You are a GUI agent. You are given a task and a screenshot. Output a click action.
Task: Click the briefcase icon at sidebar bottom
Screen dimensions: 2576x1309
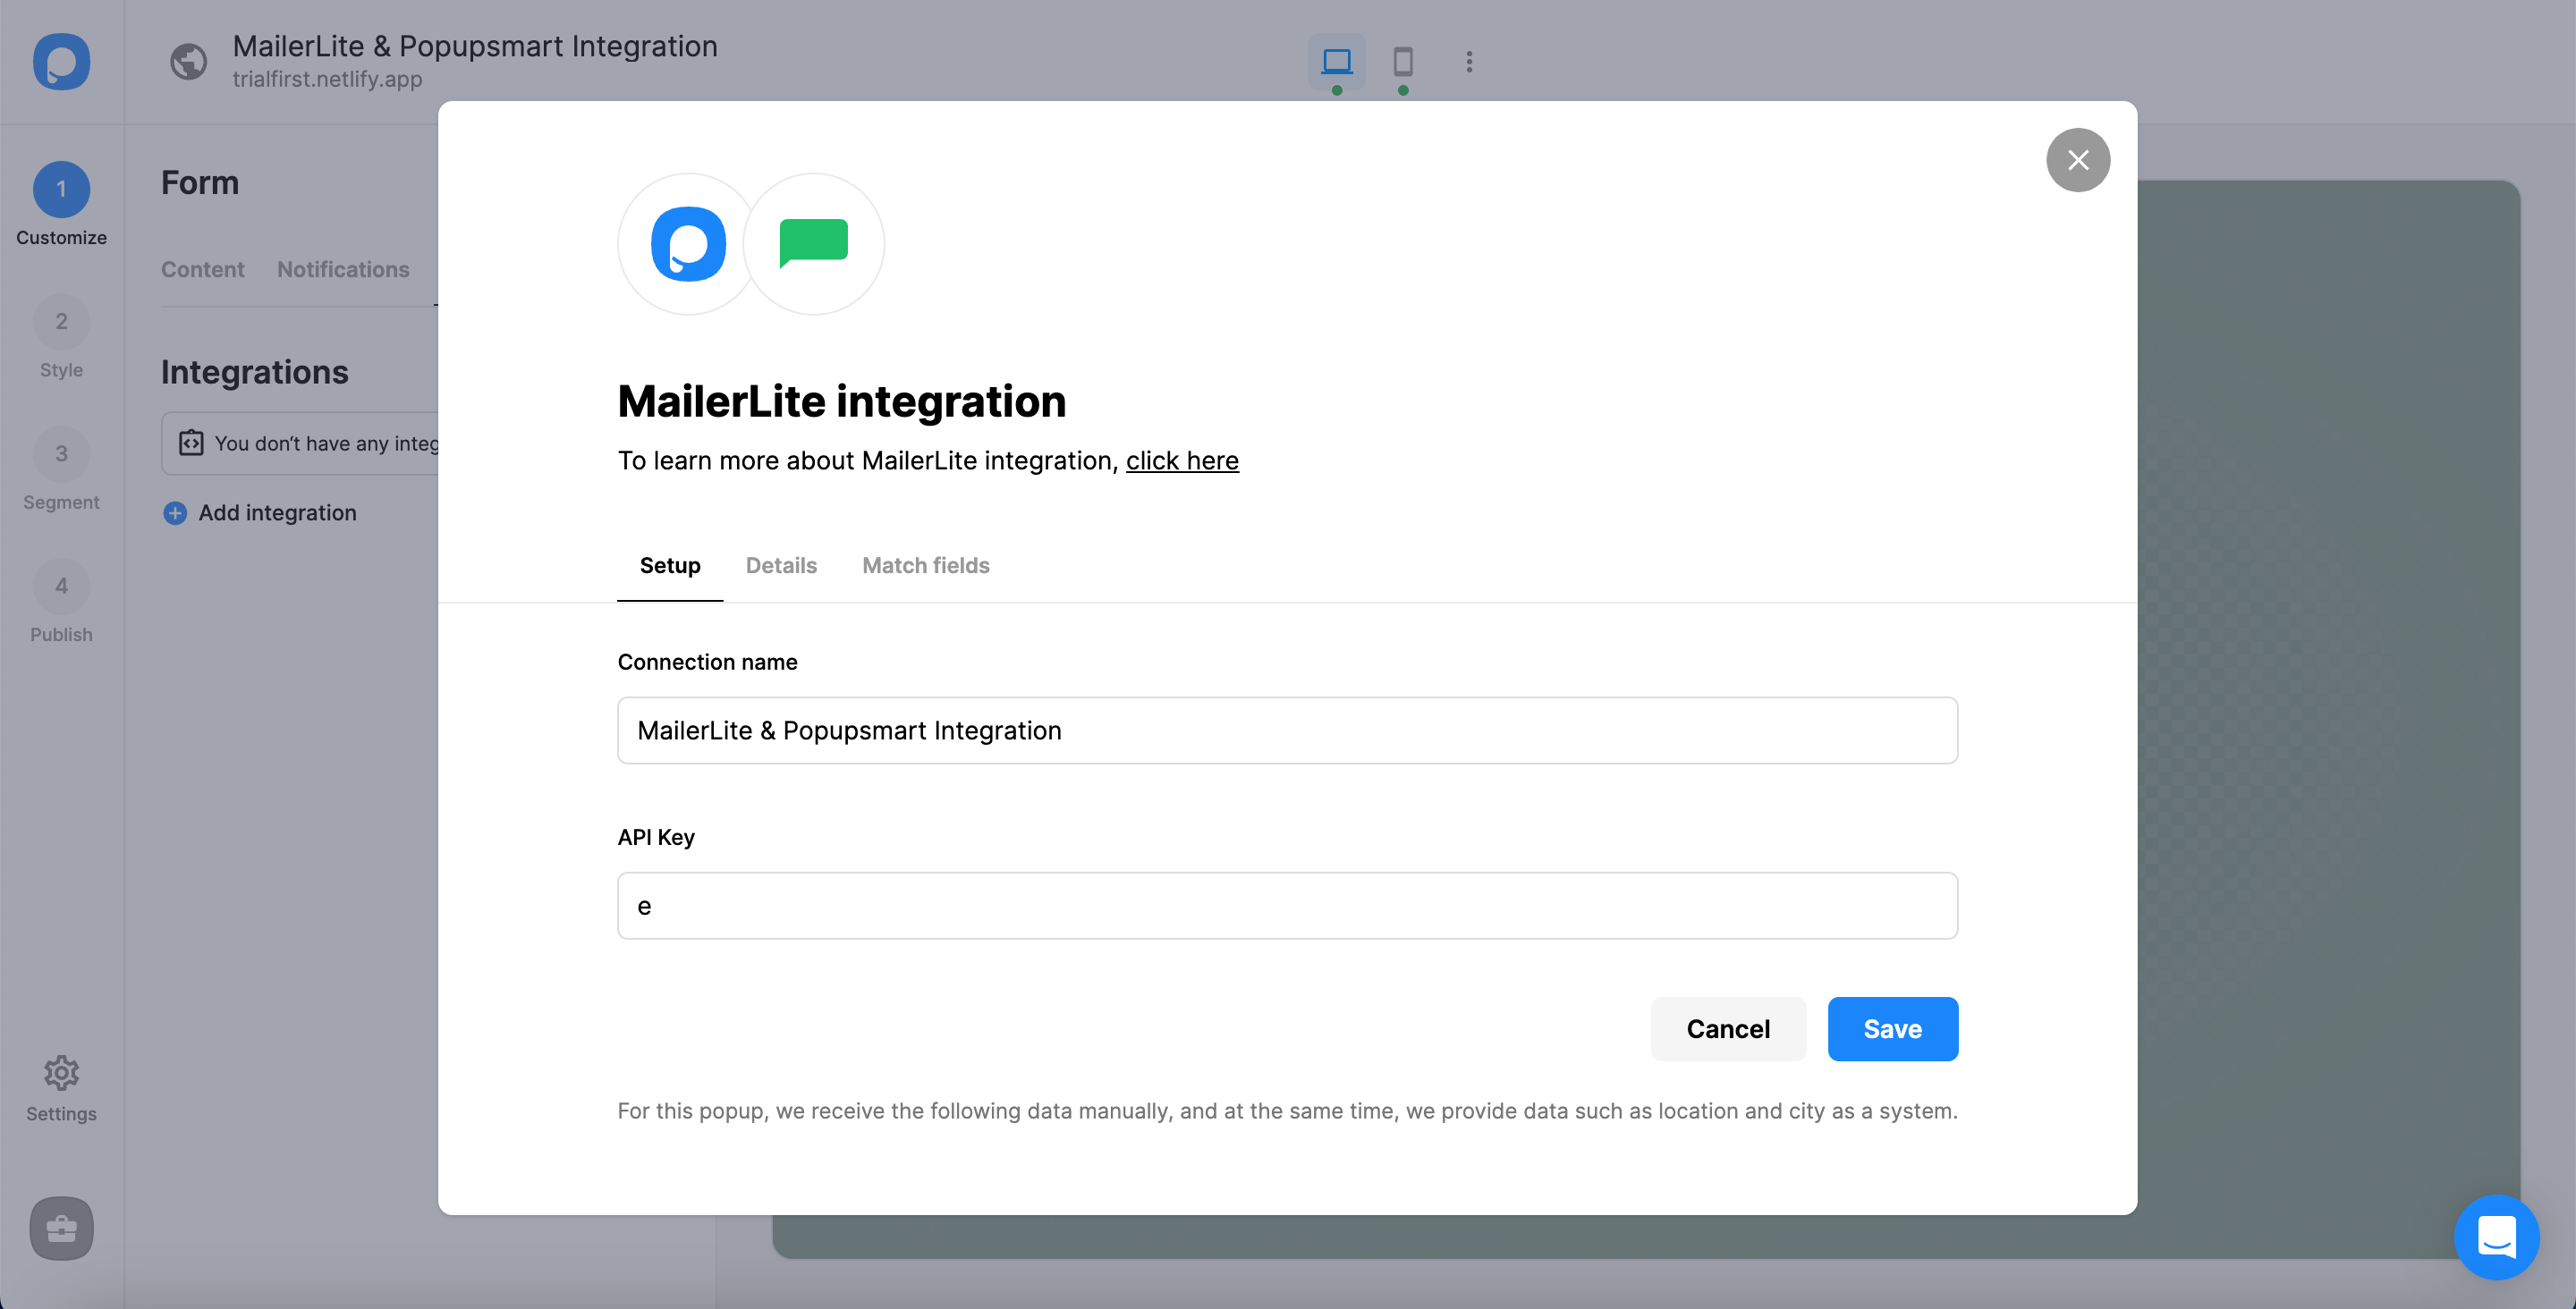point(61,1228)
